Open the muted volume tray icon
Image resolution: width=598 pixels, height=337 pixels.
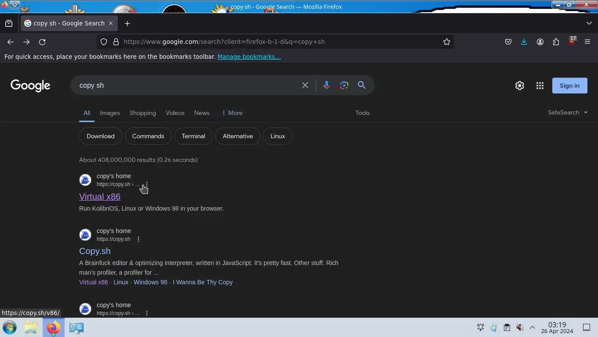pyautogui.click(x=520, y=327)
